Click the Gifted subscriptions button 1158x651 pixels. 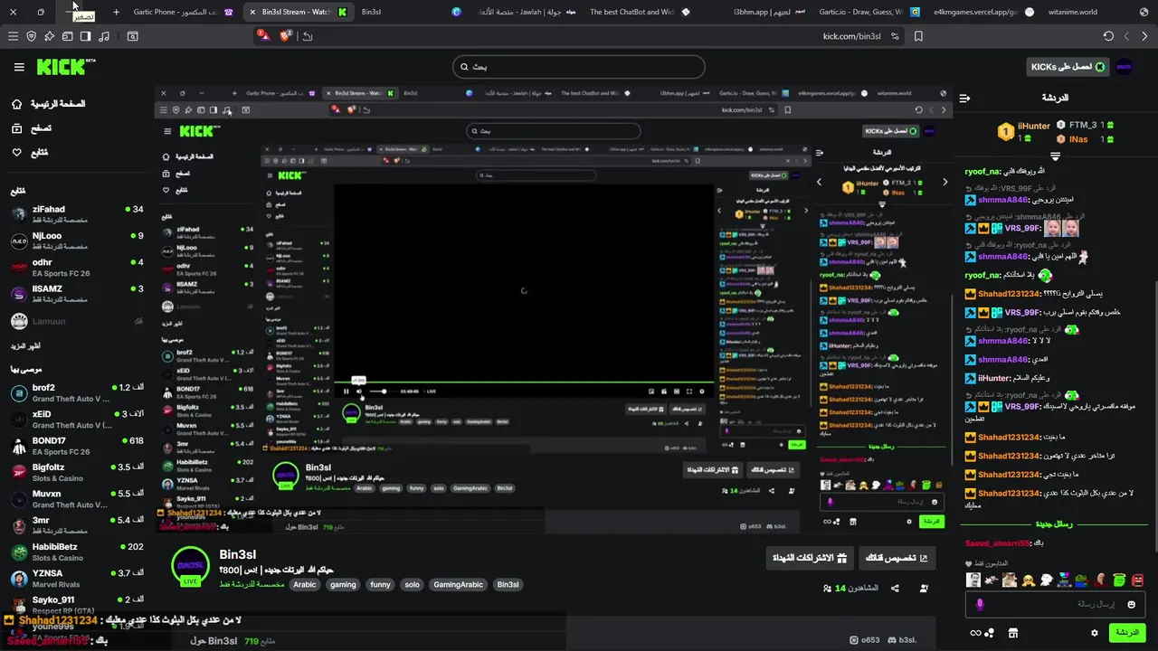click(810, 558)
